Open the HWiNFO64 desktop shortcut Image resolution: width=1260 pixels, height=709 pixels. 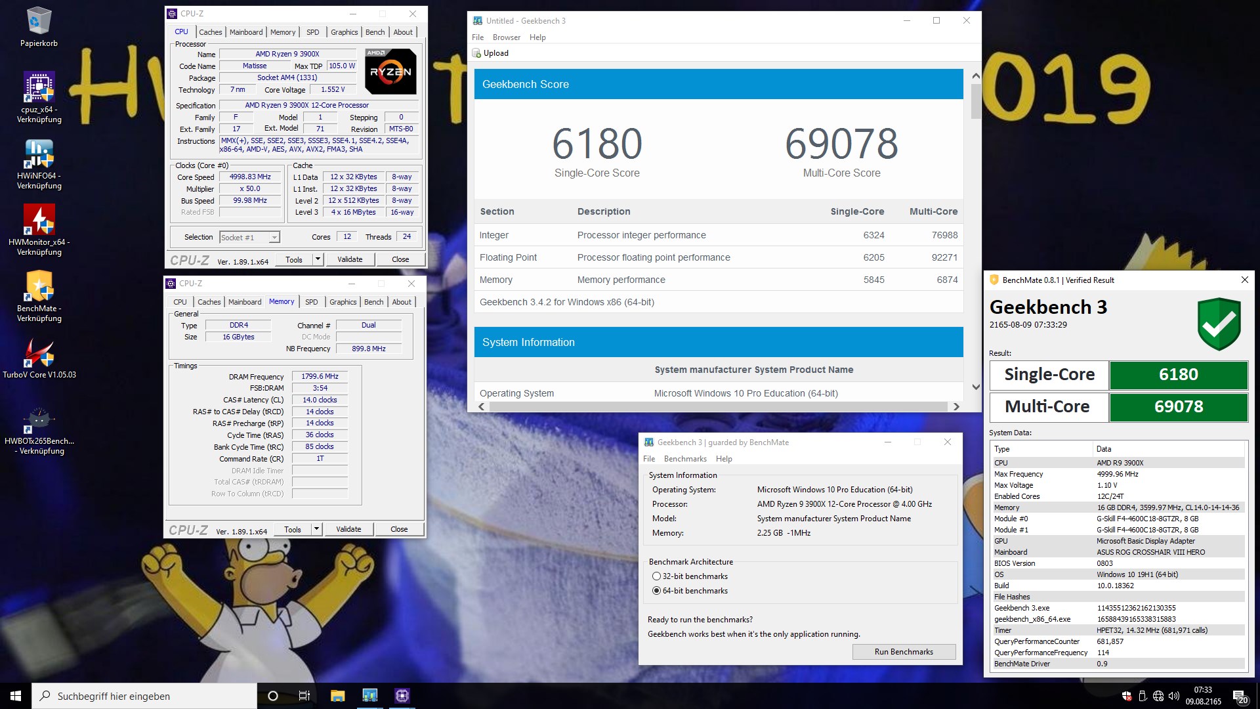coord(39,164)
